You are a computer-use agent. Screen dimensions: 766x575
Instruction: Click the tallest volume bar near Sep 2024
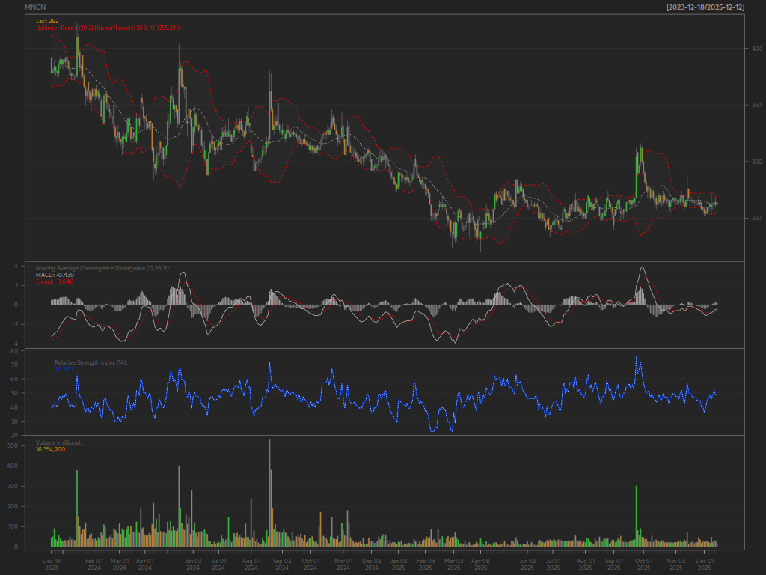pyautogui.click(x=269, y=493)
